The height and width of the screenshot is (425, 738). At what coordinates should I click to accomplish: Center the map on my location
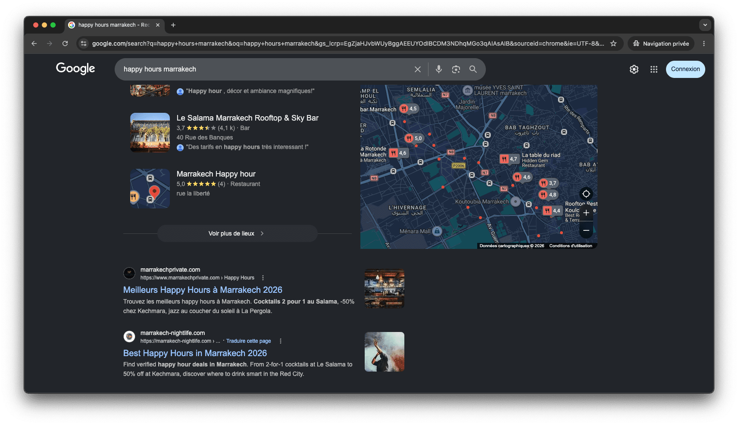[x=586, y=194]
